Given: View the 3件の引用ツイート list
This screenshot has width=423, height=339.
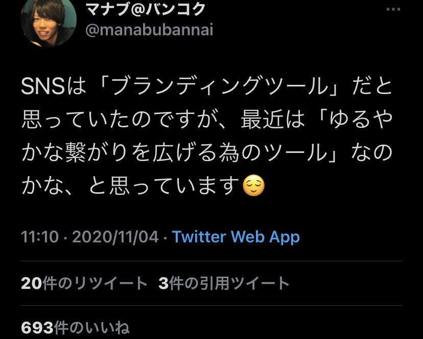Looking at the screenshot, I should point(224,283).
